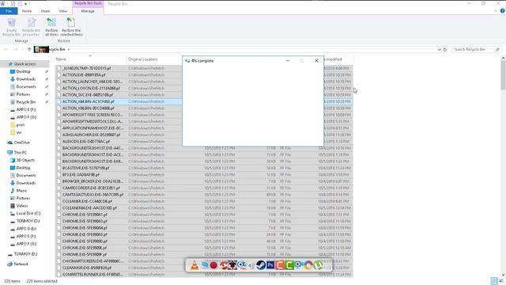
Task: Select OneDrive in navigation pane
Action: click(x=21, y=142)
